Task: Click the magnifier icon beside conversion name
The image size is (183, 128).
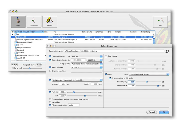Action: click(167, 51)
